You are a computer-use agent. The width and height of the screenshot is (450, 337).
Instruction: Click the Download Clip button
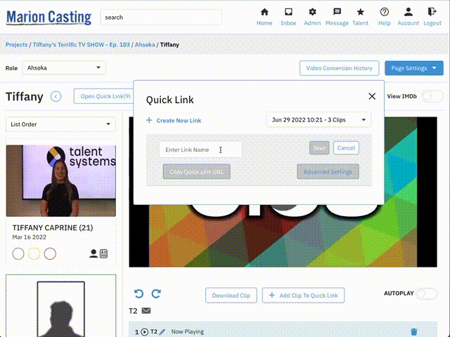[x=231, y=296]
